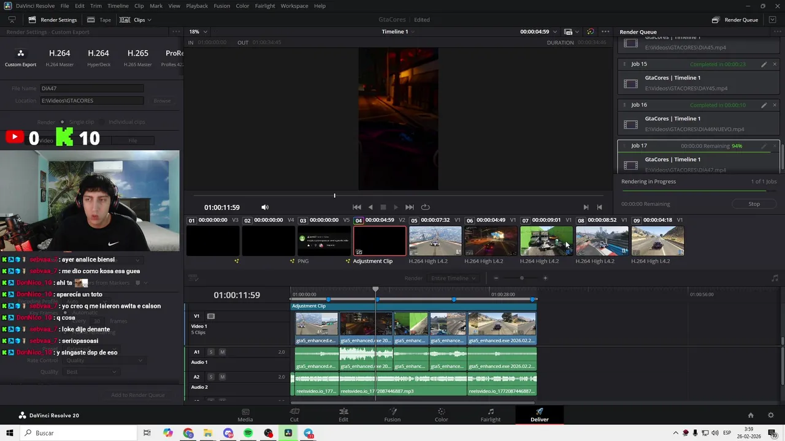Expand the Clips view dropdown arrow
This screenshot has height=441, width=785.
[x=149, y=20]
